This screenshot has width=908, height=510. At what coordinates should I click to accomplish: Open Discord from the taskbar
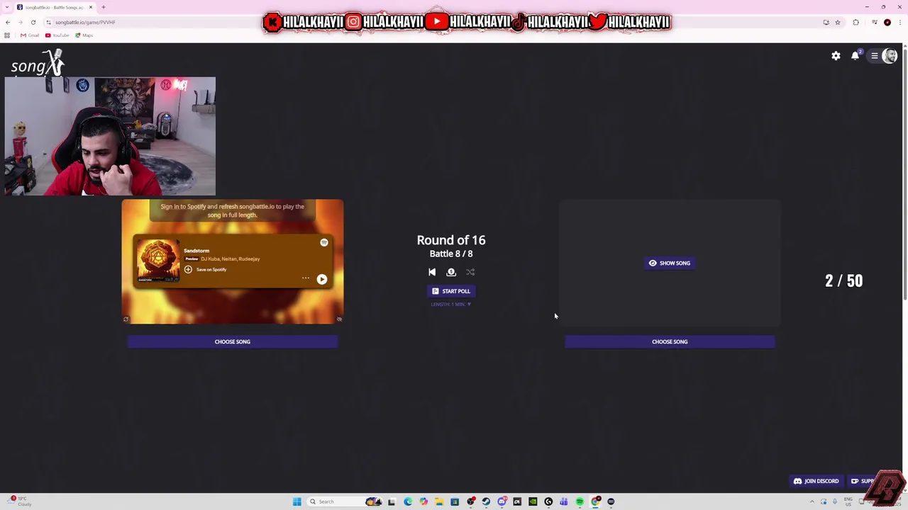pos(502,501)
